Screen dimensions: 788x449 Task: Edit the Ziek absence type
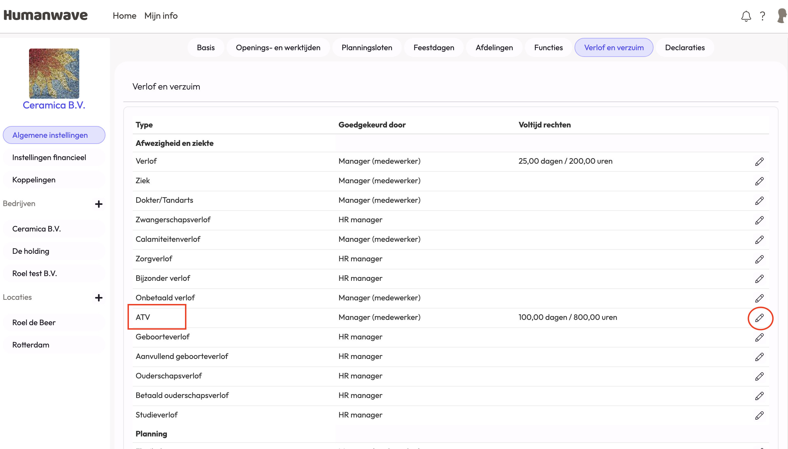pyautogui.click(x=759, y=181)
